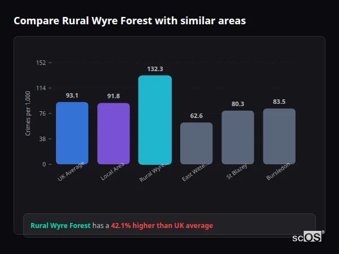
Task: Click the Local Area axis label
Action: [x=112, y=172]
